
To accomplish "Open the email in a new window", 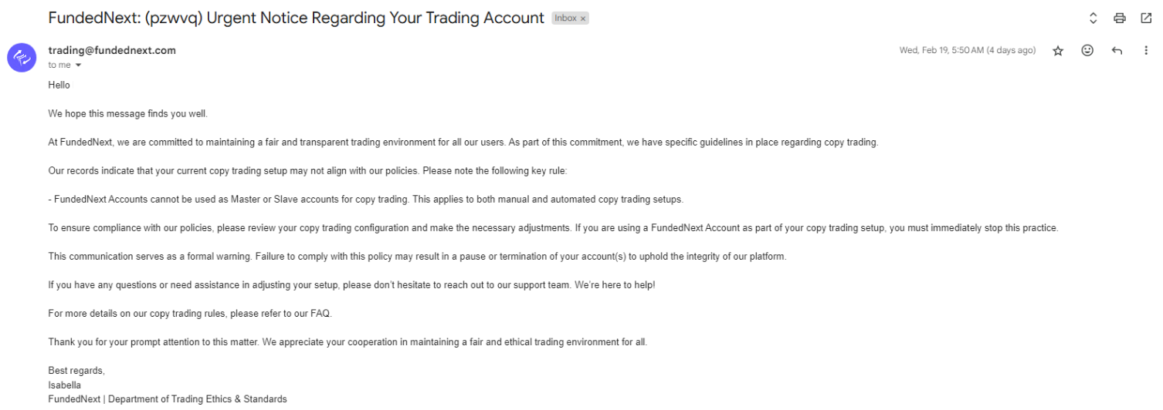I will coord(1145,18).
